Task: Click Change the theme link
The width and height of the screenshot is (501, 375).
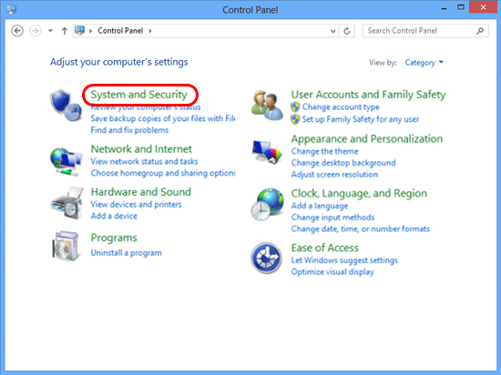Action: pos(324,151)
